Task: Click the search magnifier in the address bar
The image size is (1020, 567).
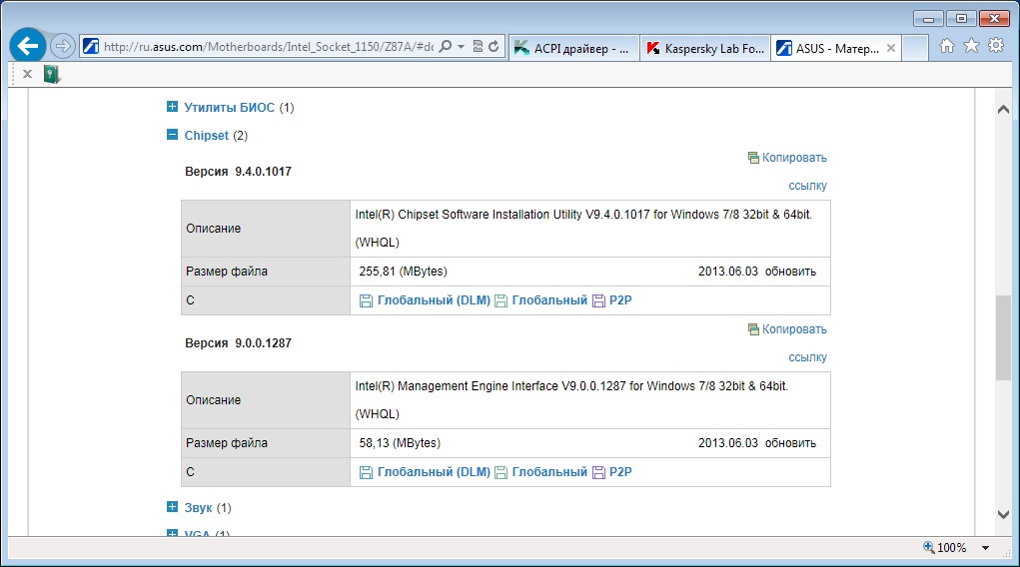Action: 446,46
